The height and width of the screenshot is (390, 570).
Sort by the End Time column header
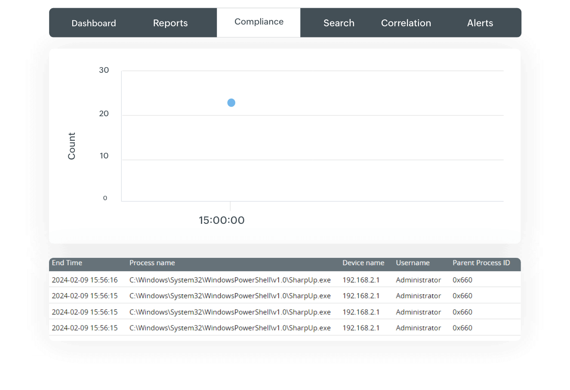(x=67, y=263)
